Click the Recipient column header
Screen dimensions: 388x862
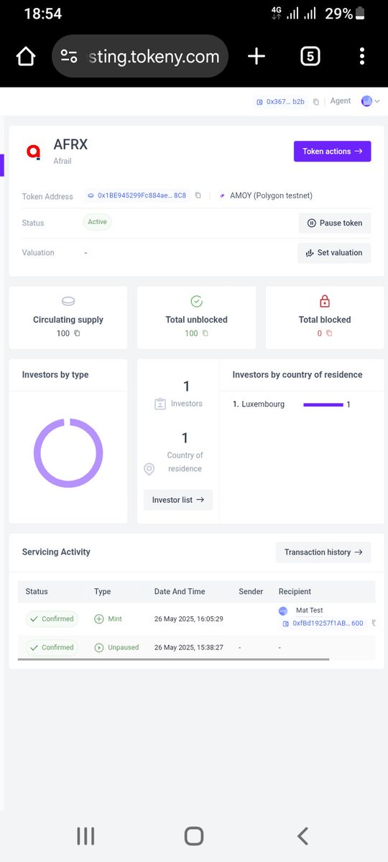point(295,592)
